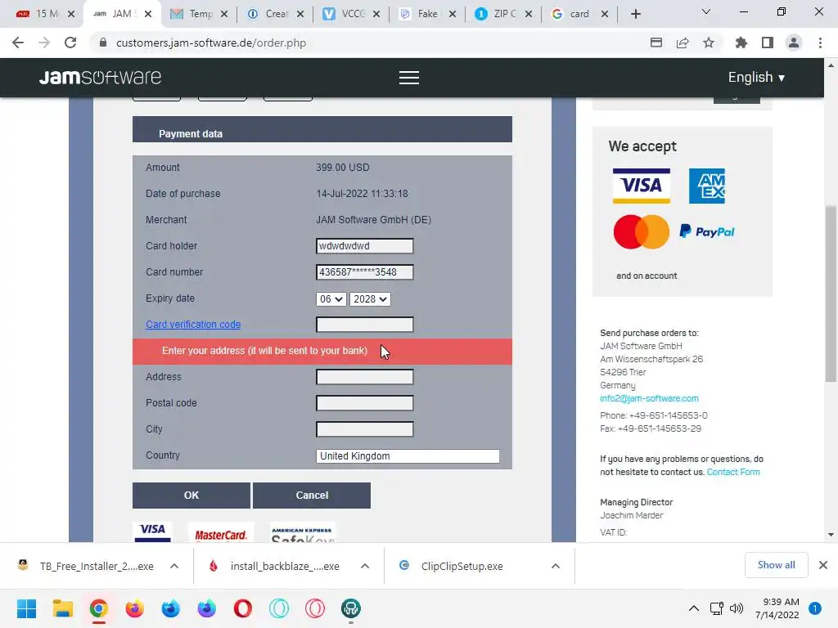Open the JAM Software hamburger menu
Image resolution: width=838 pixels, height=628 pixels.
pyautogui.click(x=409, y=78)
